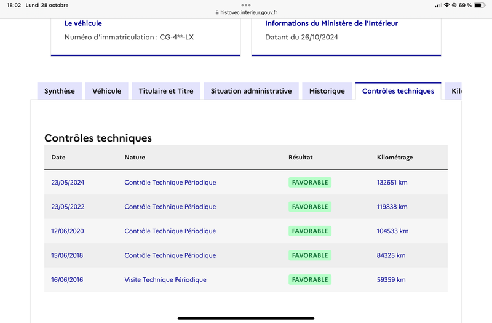Open the Situation administrative tab
The height and width of the screenshot is (323, 492).
coord(252,91)
